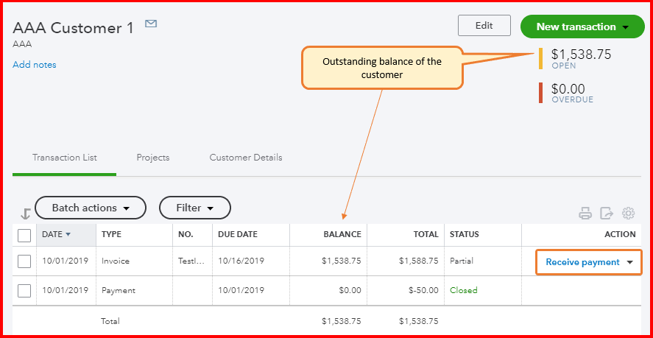Expand the arrow next to Receive payment
This screenshot has height=338, width=653.
coord(630,263)
